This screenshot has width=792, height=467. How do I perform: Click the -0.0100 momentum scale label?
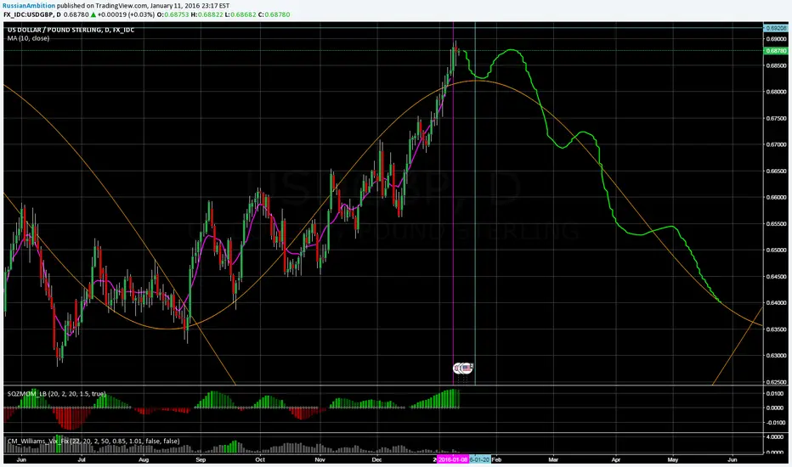[x=777, y=423]
